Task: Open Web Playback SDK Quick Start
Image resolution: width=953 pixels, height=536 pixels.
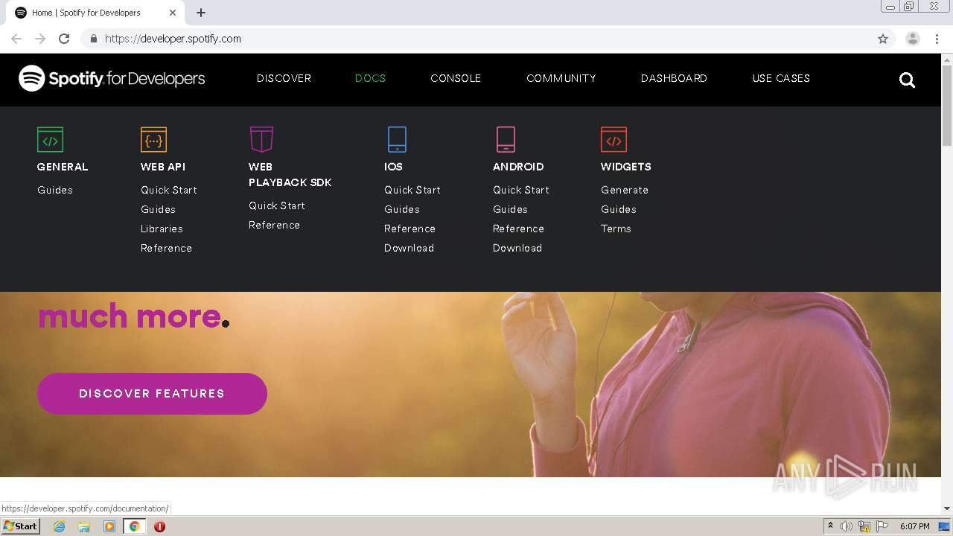Action: (x=277, y=205)
